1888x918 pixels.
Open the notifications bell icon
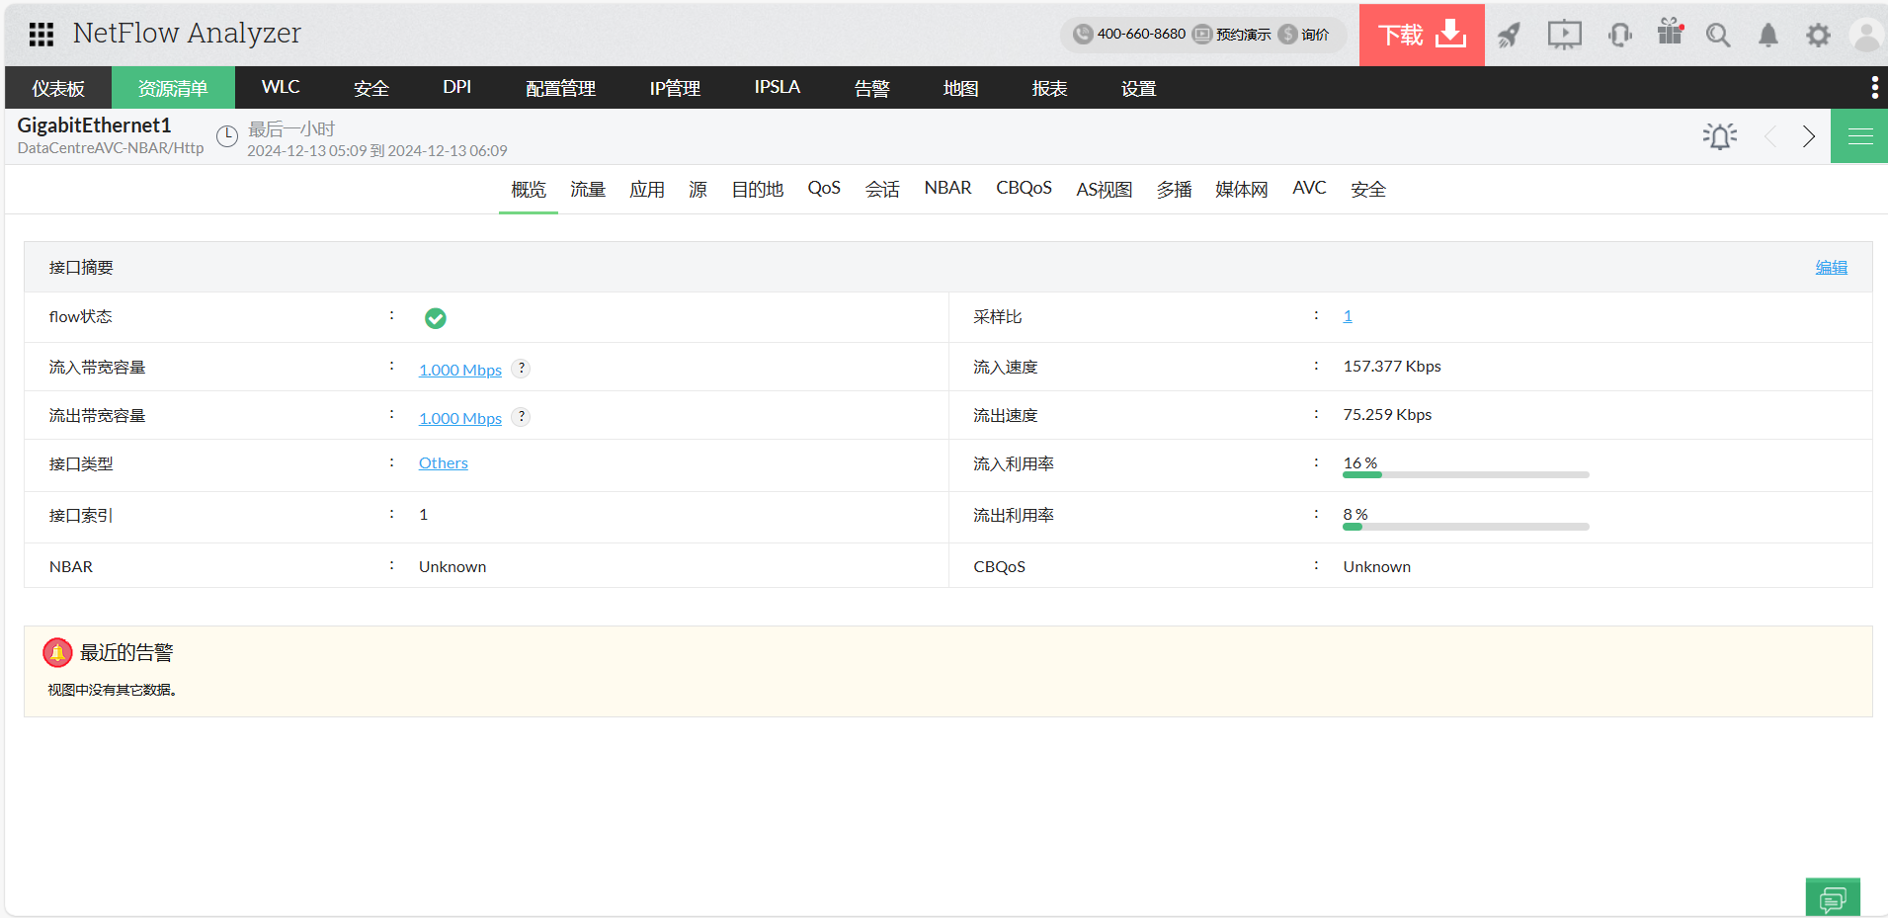pyautogui.click(x=1767, y=36)
